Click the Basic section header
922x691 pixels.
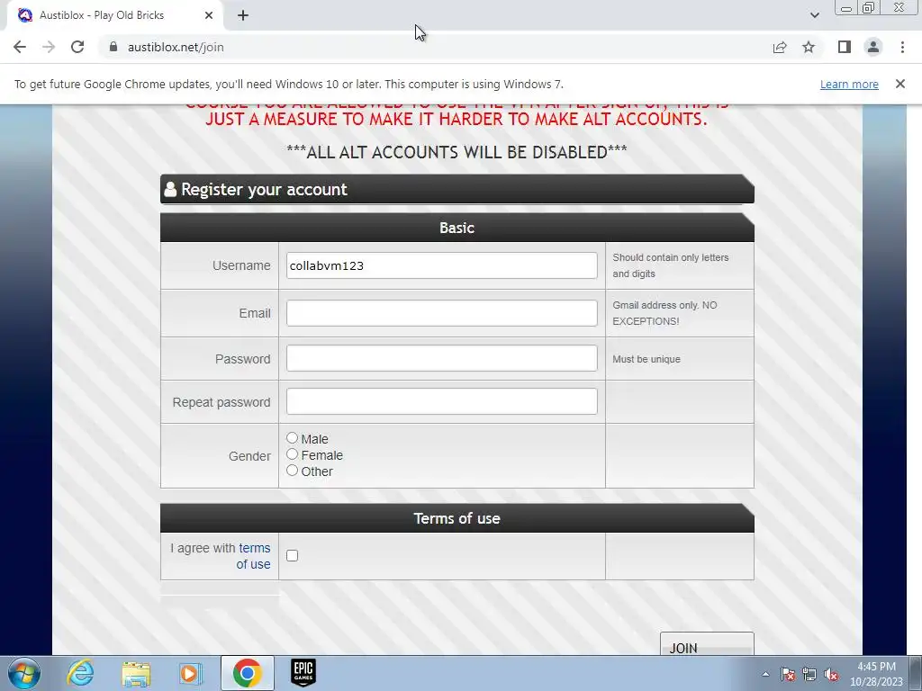click(x=456, y=228)
